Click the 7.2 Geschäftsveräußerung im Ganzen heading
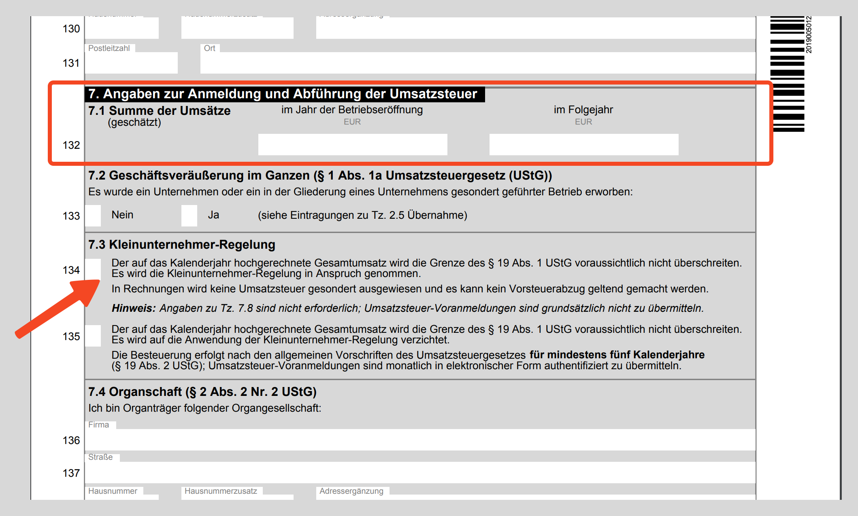 click(x=320, y=176)
